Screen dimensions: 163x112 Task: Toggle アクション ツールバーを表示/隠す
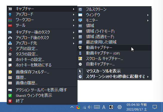(x=42, y=90)
